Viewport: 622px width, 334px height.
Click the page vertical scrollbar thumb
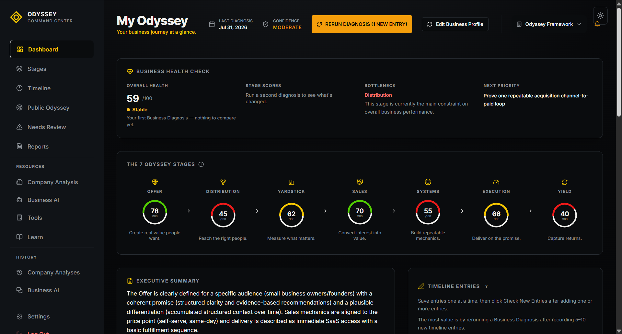[619, 61]
